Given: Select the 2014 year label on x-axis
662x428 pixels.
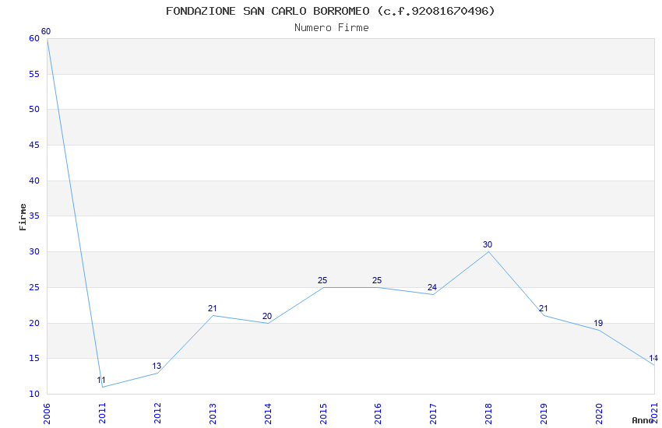Looking at the screenshot, I should click(268, 413).
